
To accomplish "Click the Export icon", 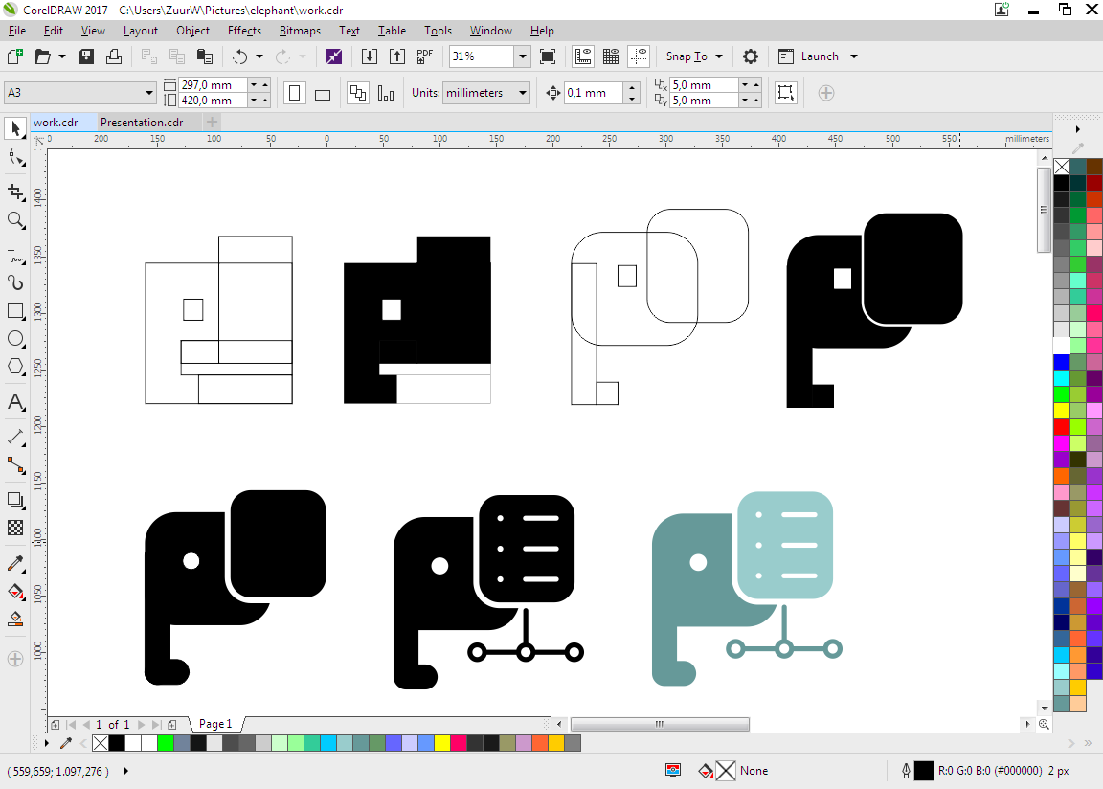I will tap(396, 56).
